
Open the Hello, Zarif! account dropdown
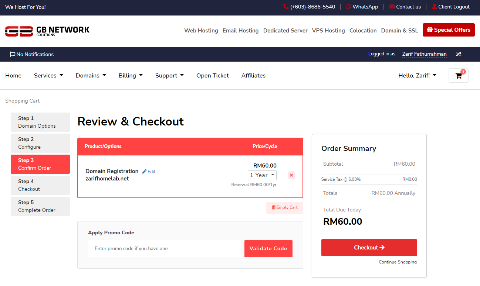pyautogui.click(x=417, y=76)
